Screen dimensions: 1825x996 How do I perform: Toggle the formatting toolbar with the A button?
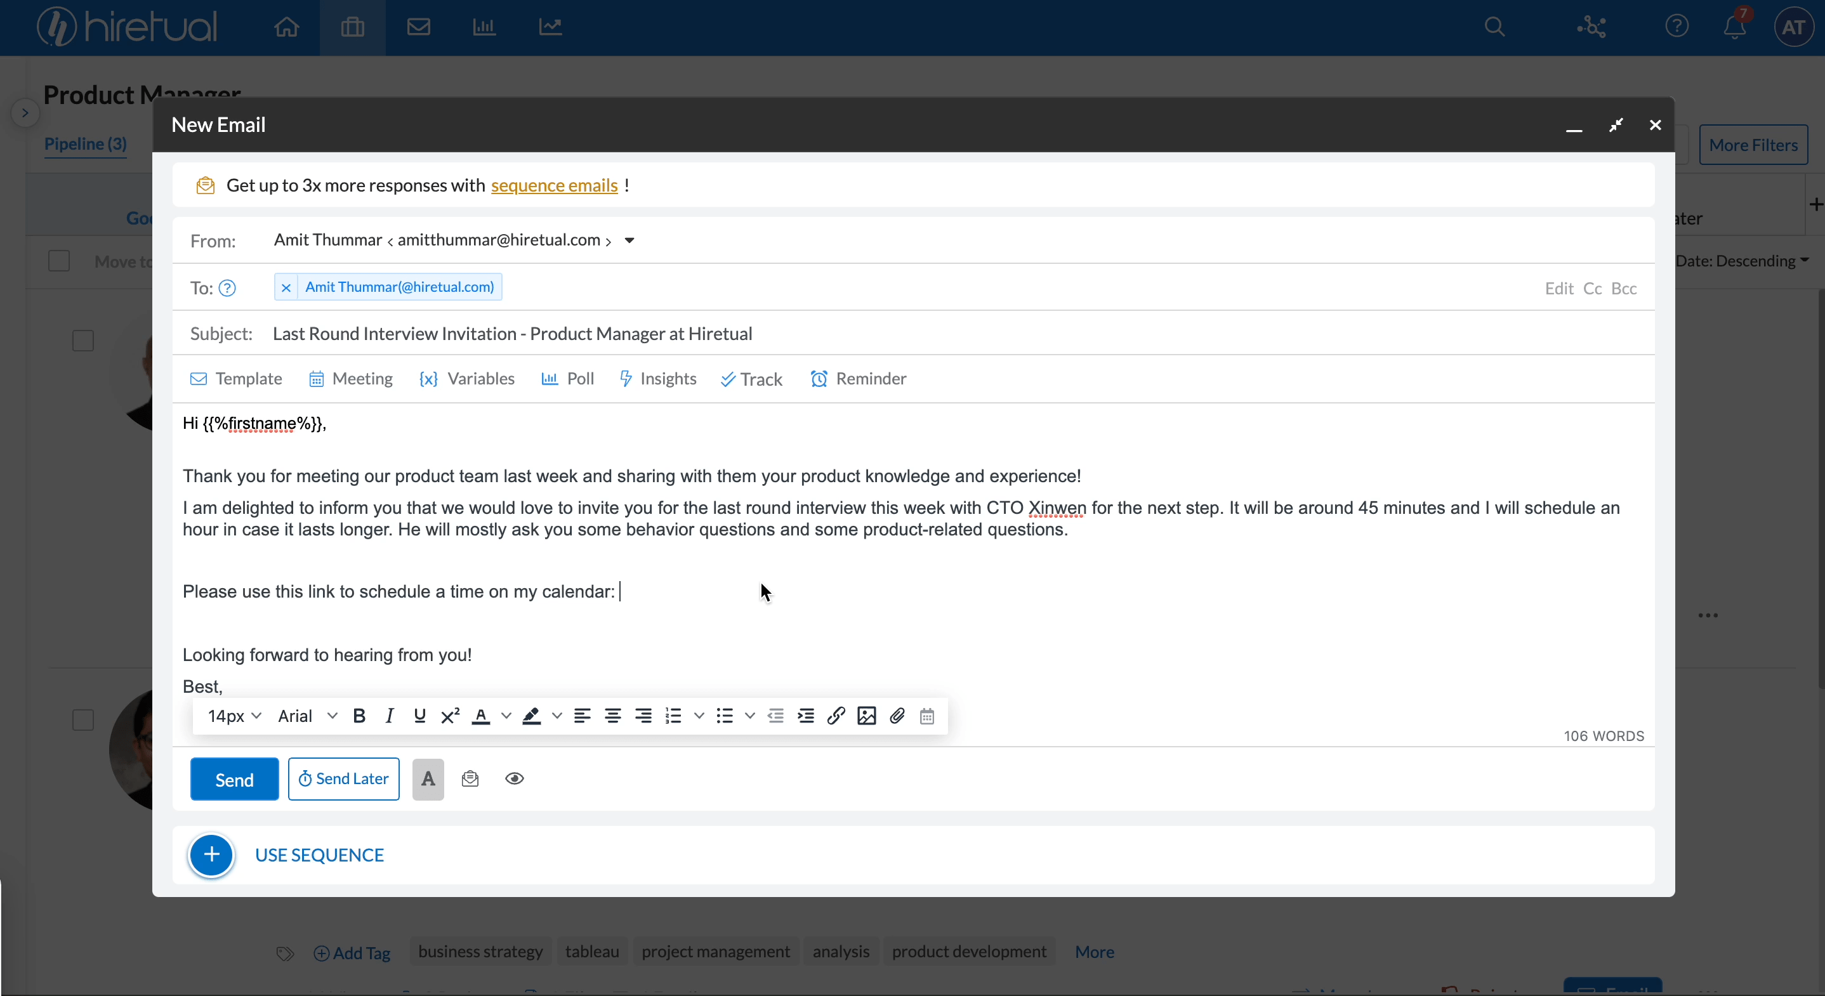(428, 779)
